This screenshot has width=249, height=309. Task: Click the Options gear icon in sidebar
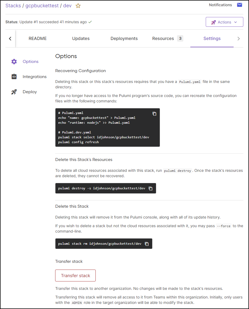coord(14,62)
